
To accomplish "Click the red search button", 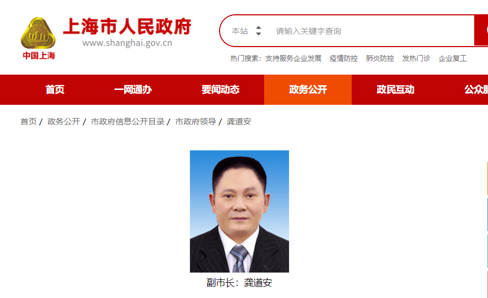I will click(481, 30).
